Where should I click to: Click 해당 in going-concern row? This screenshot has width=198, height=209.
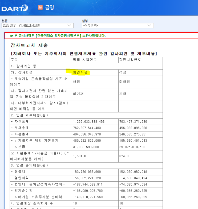coord(76,81)
